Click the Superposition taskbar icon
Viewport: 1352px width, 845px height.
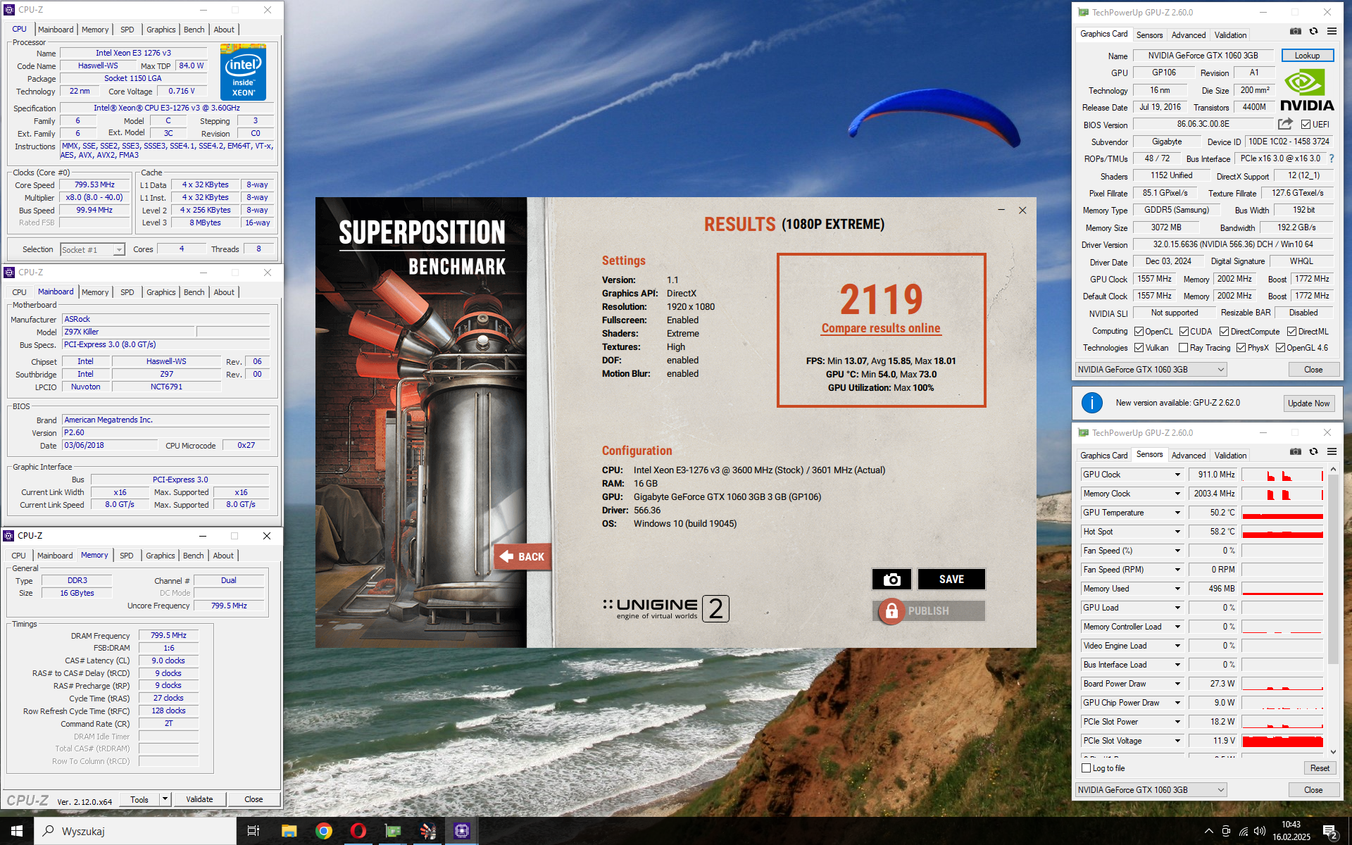click(x=427, y=831)
